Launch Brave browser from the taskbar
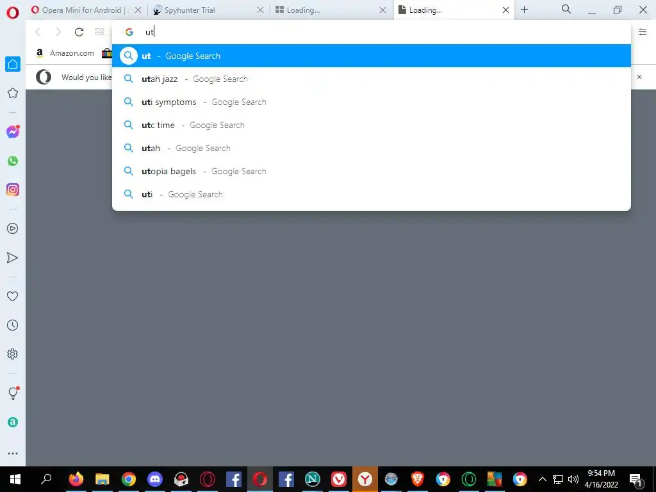This screenshot has height=492, width=656. pyautogui.click(x=417, y=479)
